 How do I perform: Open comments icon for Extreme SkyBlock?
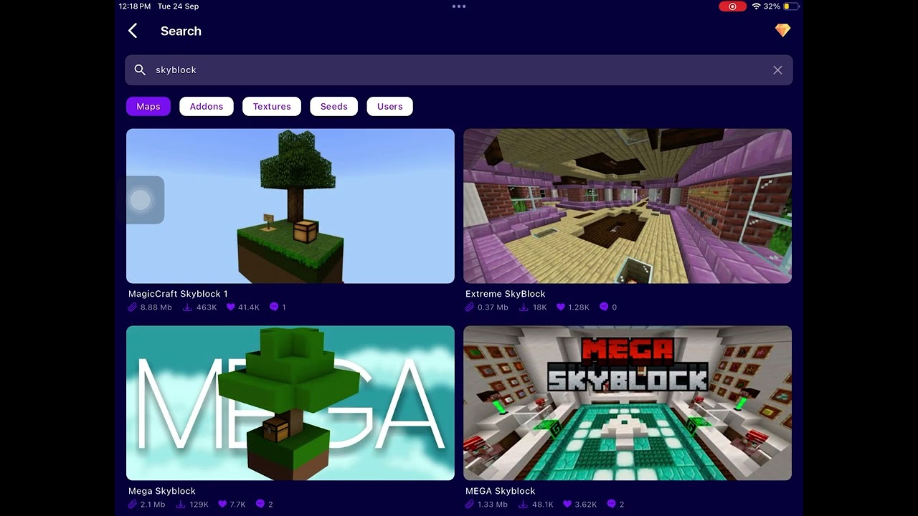point(604,307)
